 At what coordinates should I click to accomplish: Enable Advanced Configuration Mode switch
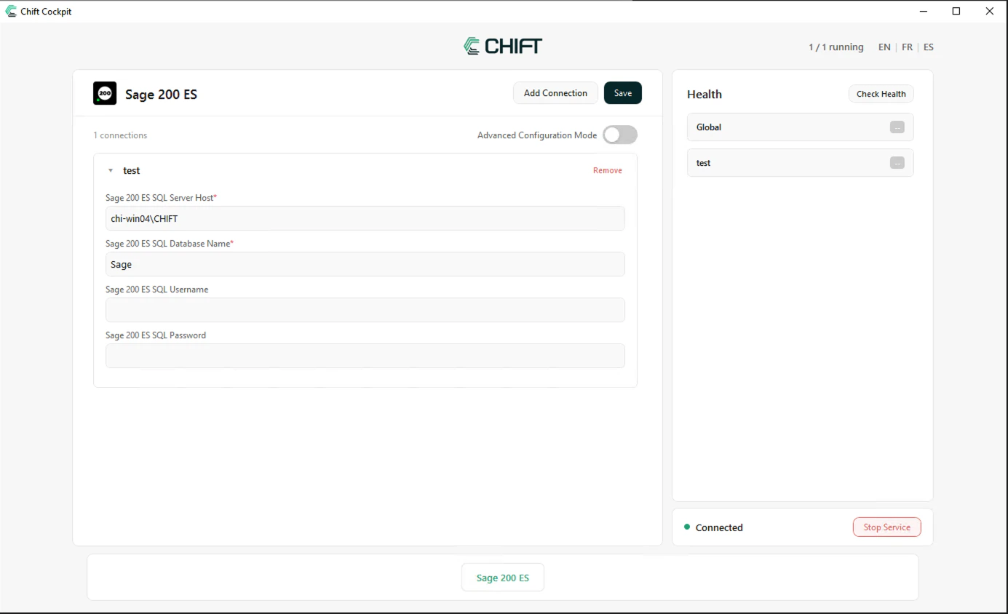point(620,135)
